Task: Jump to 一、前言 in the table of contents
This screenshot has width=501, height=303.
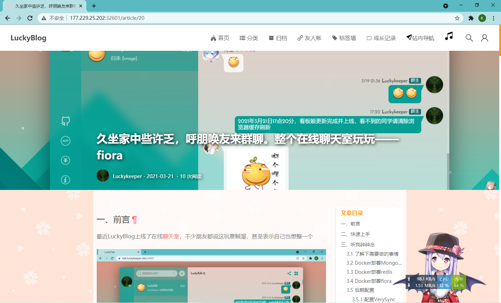Action: click(351, 224)
